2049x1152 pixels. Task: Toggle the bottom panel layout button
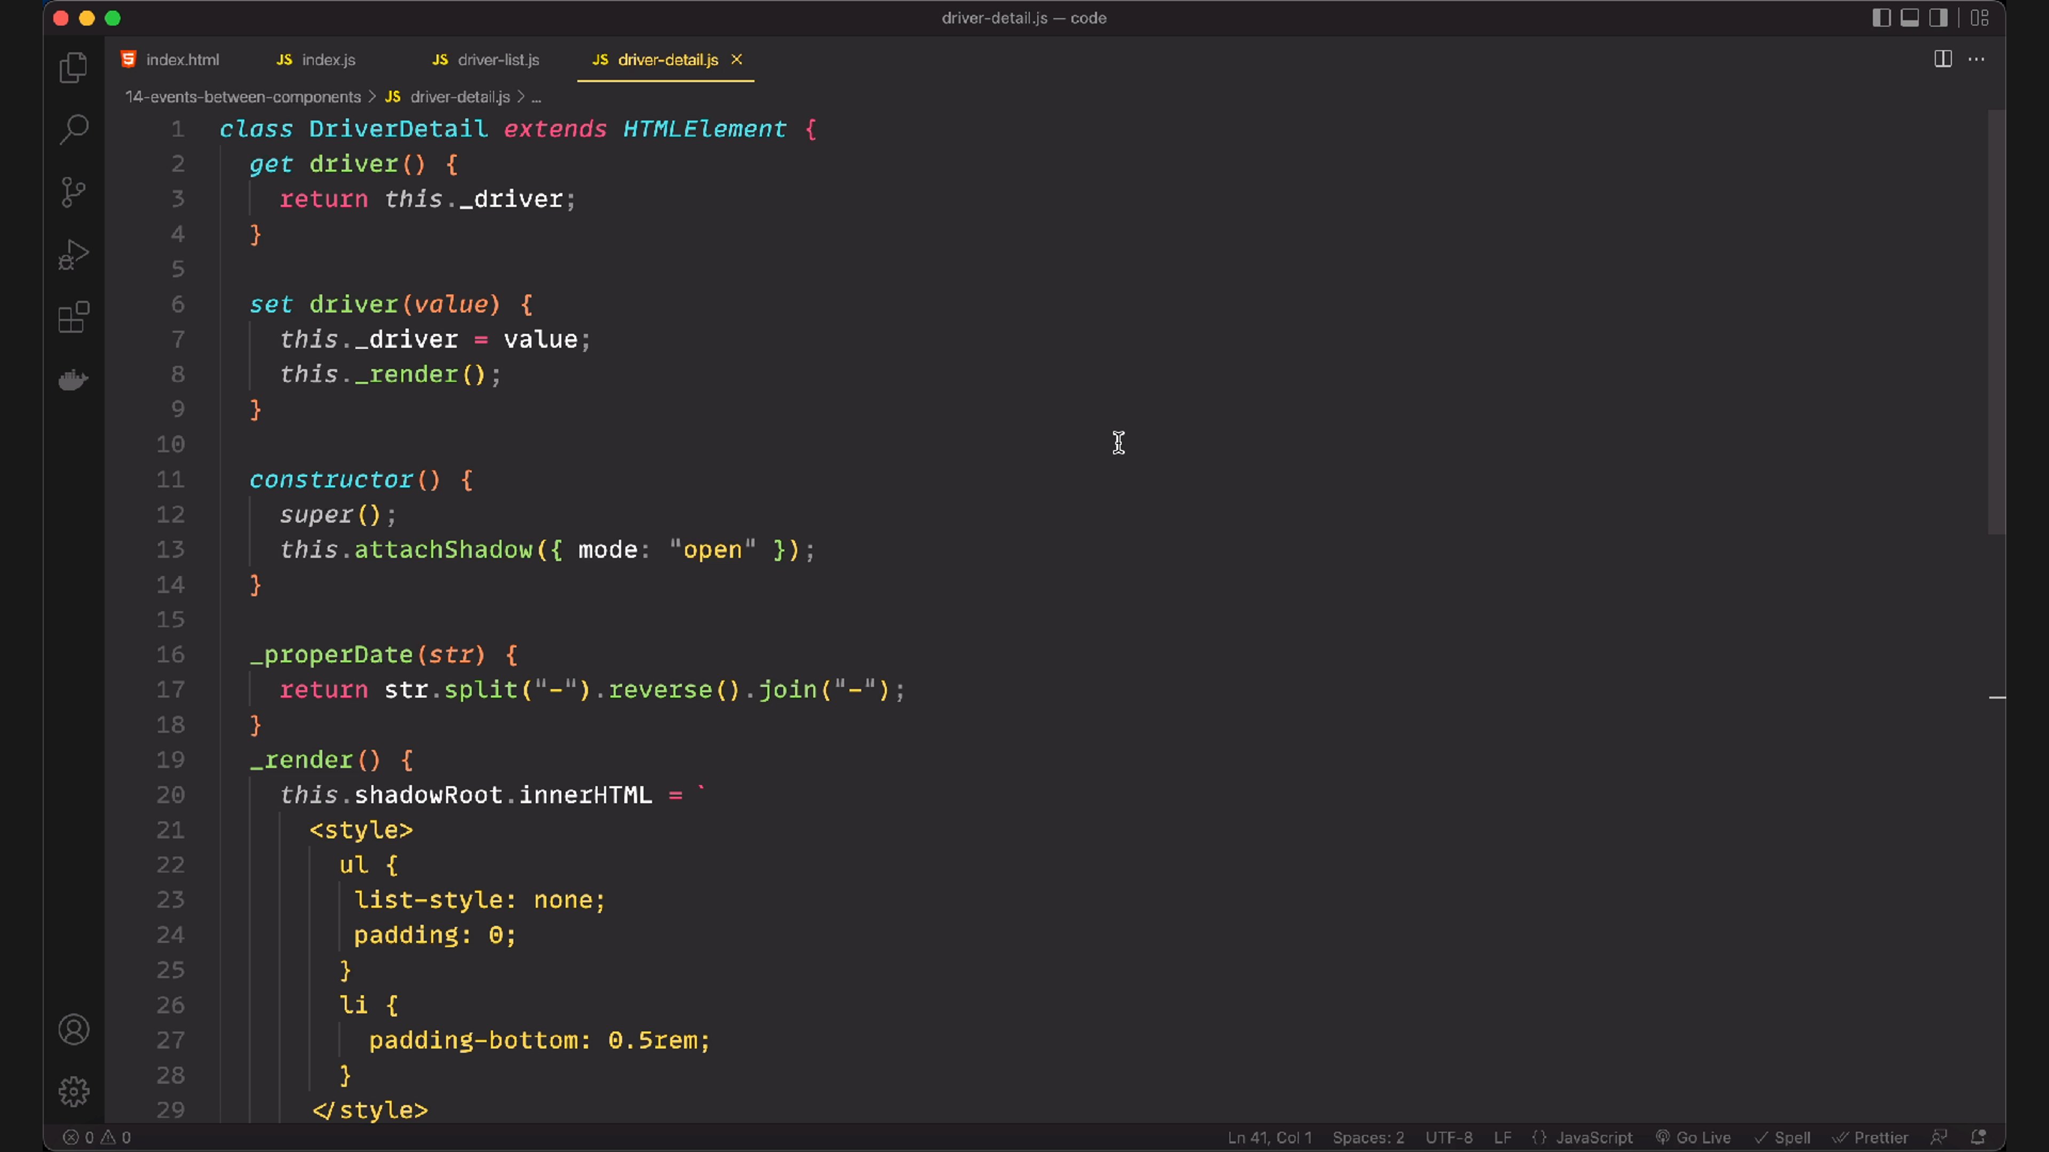(x=1910, y=18)
